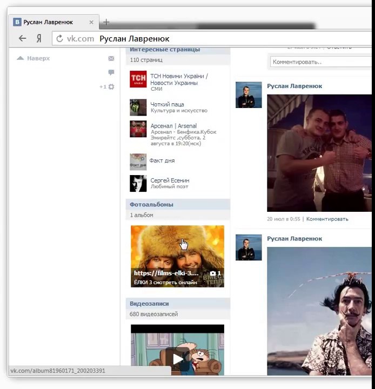Select the Руслан Лавренюк browser tab
The image size is (375, 389).
point(53,22)
